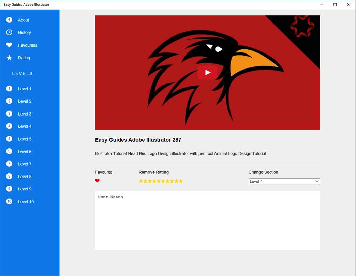Image resolution: width=356 pixels, height=276 pixels.
Task: Open the About menu label
Action: coord(24,20)
